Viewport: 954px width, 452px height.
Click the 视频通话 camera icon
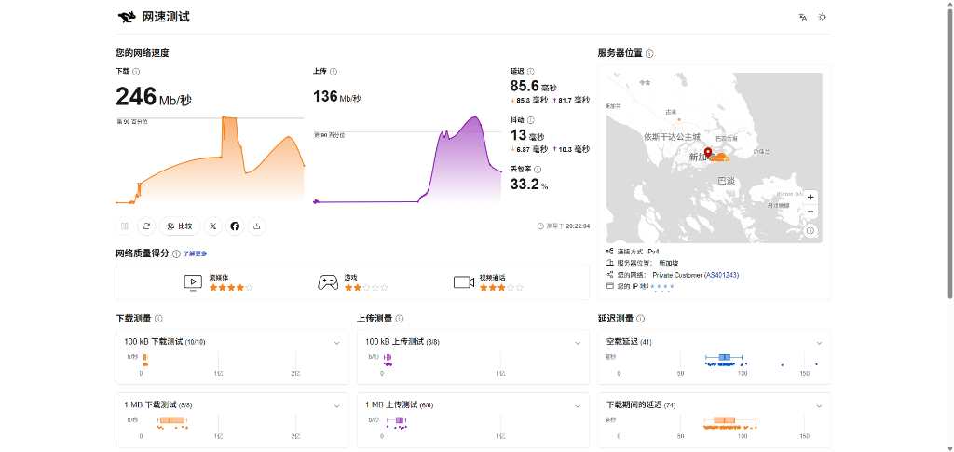[x=464, y=282]
